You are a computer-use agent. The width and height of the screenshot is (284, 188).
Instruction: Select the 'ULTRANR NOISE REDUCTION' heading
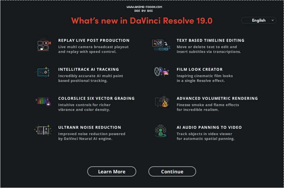click(90, 127)
